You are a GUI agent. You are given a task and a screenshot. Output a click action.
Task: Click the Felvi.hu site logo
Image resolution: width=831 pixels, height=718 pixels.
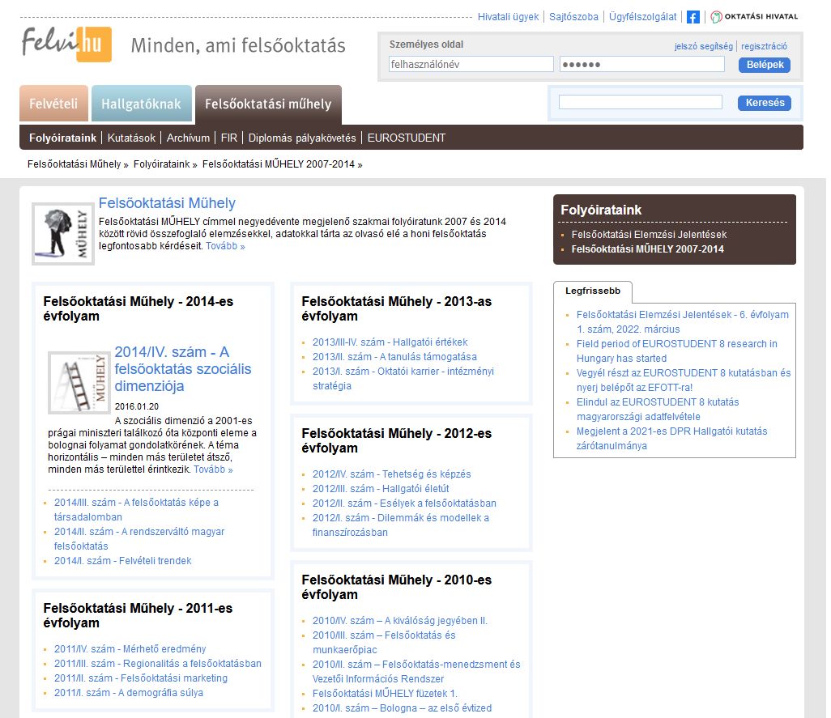click(66, 44)
